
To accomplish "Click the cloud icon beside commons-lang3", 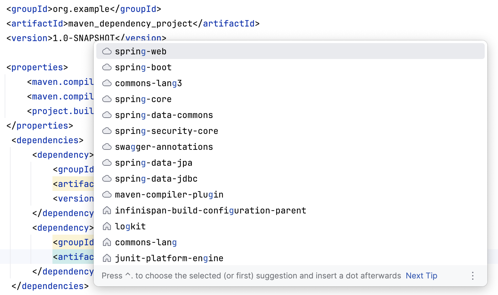I will point(107,83).
